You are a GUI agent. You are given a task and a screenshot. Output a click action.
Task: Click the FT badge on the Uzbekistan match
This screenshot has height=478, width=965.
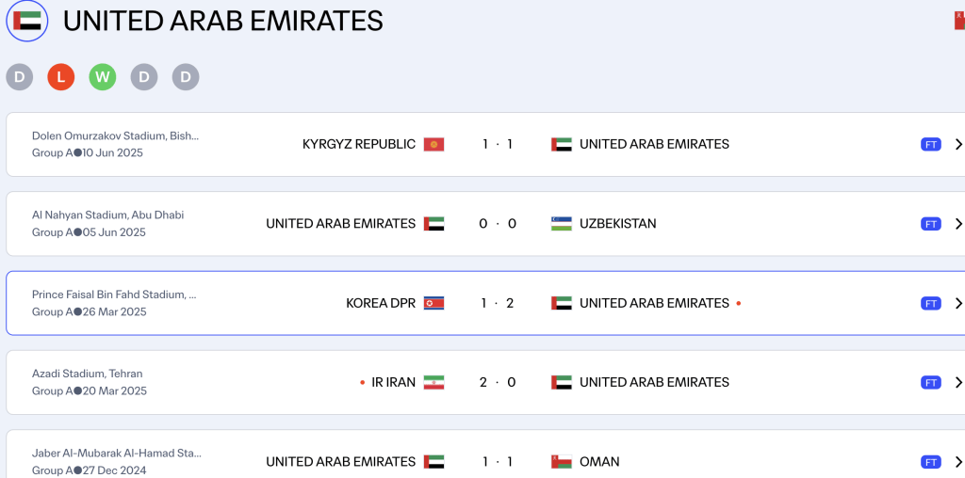(x=930, y=224)
